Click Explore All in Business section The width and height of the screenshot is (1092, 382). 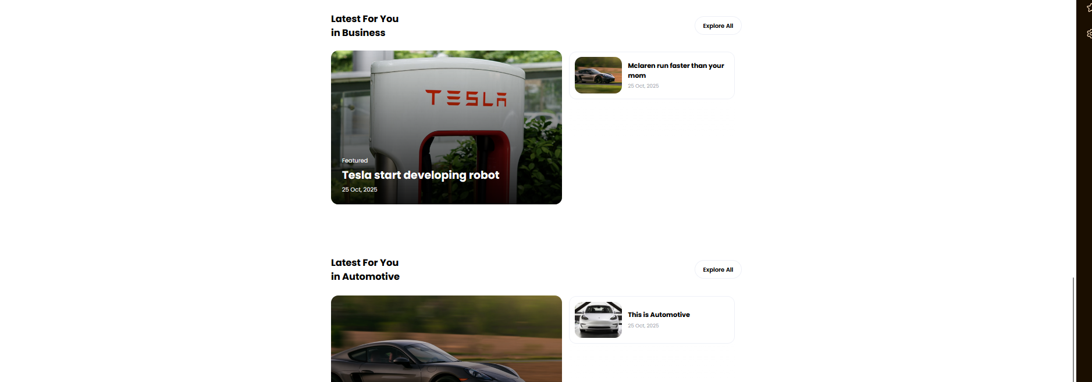tap(718, 26)
